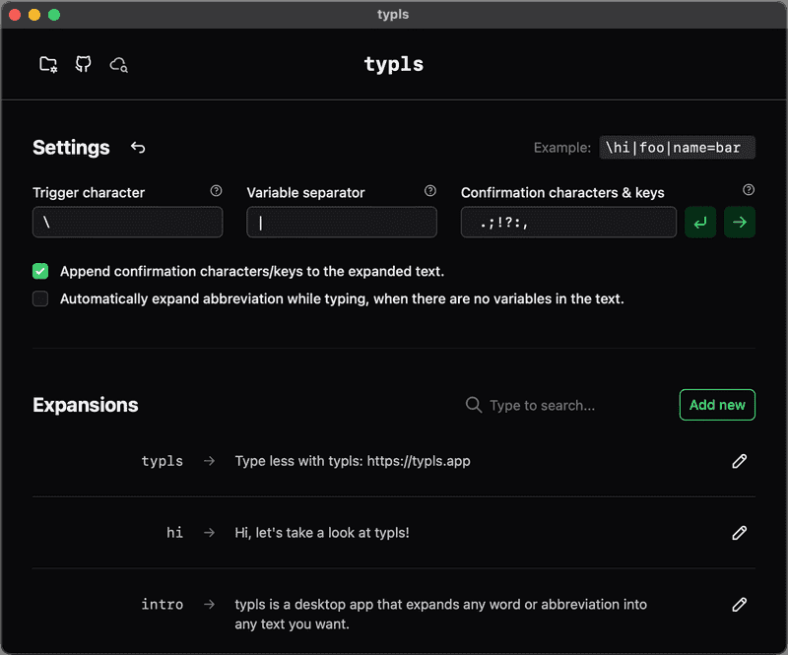Edit the hi expansion
The width and height of the screenshot is (788, 655).
pyautogui.click(x=740, y=533)
